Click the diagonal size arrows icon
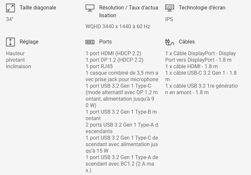 pos(10,8)
